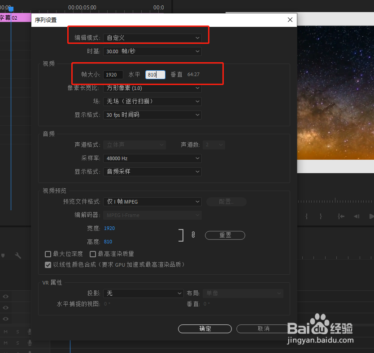Enable the 最大位深度 checkbox
The height and width of the screenshot is (353, 374).
tap(48, 254)
